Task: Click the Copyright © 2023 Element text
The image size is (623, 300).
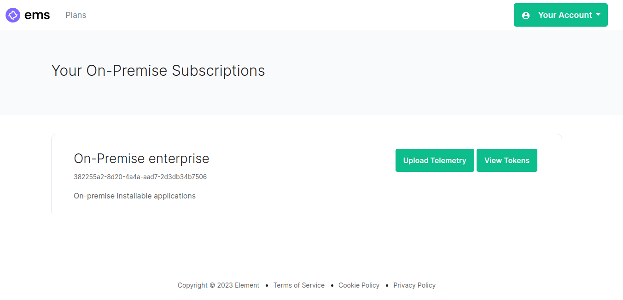Action: click(219, 285)
